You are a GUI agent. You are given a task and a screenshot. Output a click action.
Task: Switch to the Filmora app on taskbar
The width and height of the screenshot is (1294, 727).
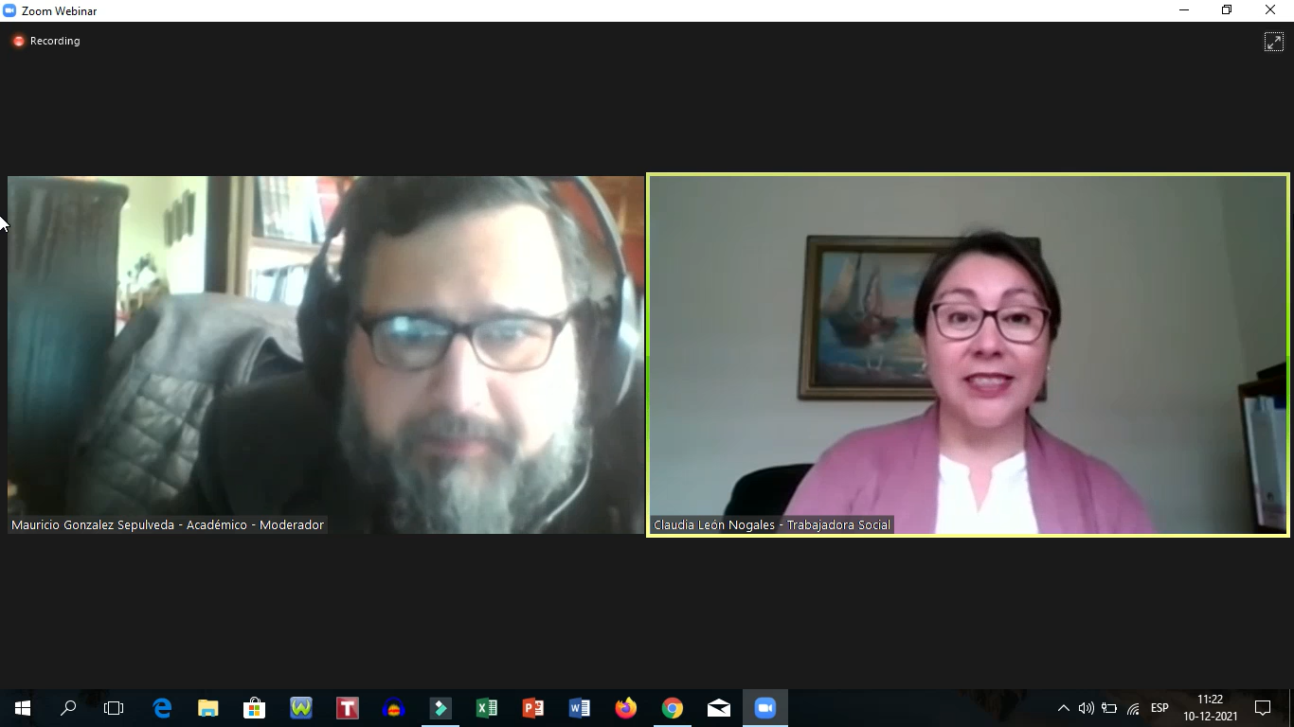(440, 708)
